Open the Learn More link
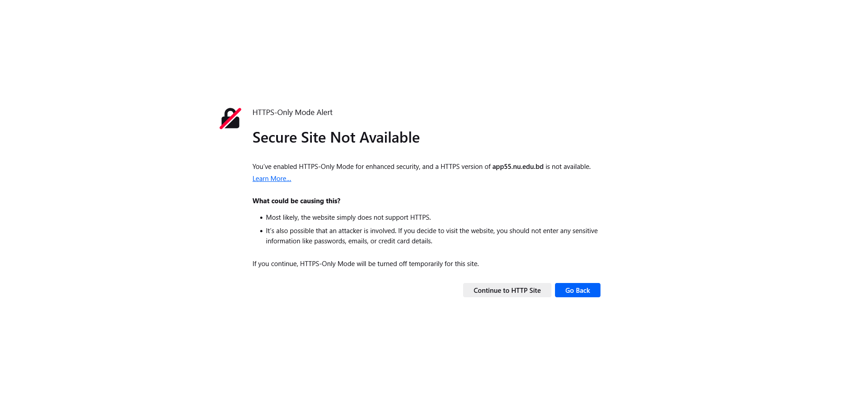 point(272,179)
